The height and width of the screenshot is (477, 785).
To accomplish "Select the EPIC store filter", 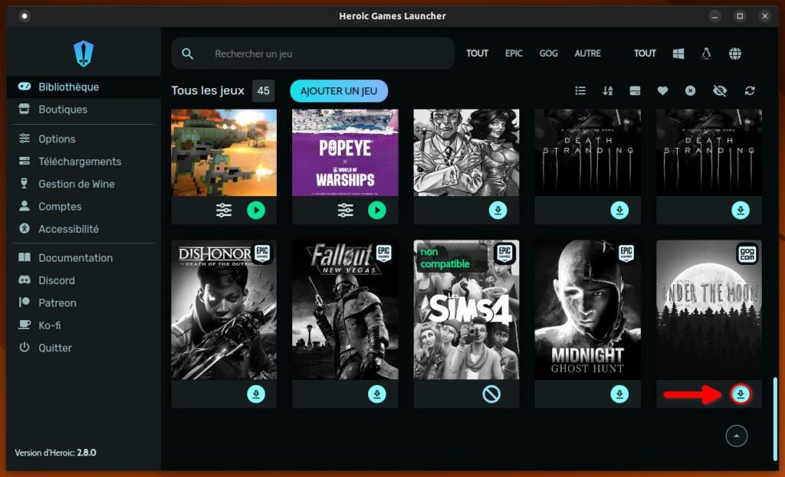I will point(514,54).
